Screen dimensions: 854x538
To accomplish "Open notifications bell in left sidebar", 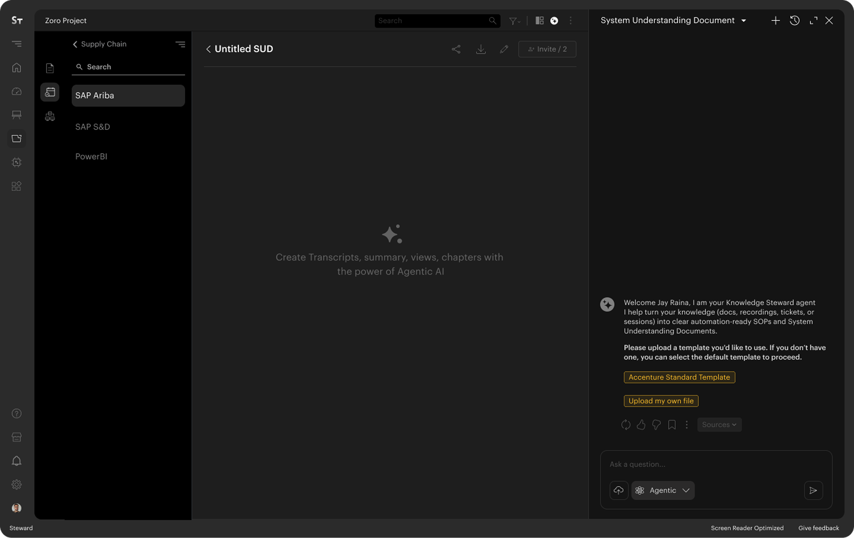I will click(x=17, y=461).
